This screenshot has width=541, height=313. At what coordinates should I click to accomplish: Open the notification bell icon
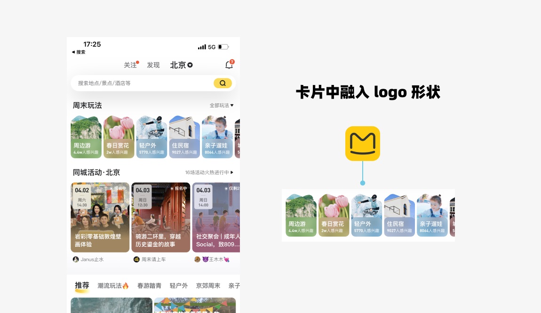pyautogui.click(x=230, y=64)
